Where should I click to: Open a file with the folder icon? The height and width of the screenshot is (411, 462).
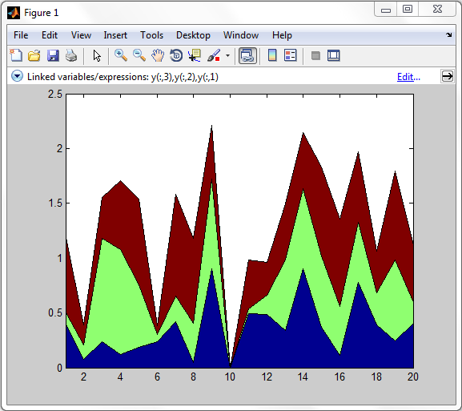pyautogui.click(x=34, y=55)
